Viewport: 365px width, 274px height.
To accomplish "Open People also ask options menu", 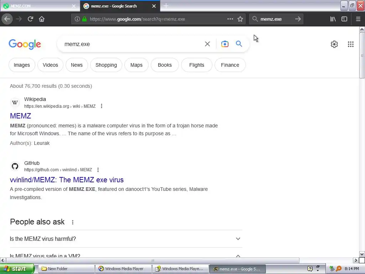I will (73, 222).
